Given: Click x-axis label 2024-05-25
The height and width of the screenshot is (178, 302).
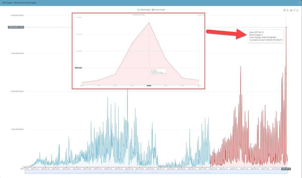Looking at the screenshot, I should coord(119,169).
